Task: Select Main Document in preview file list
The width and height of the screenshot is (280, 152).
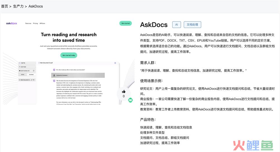Action: (x=27, y=80)
